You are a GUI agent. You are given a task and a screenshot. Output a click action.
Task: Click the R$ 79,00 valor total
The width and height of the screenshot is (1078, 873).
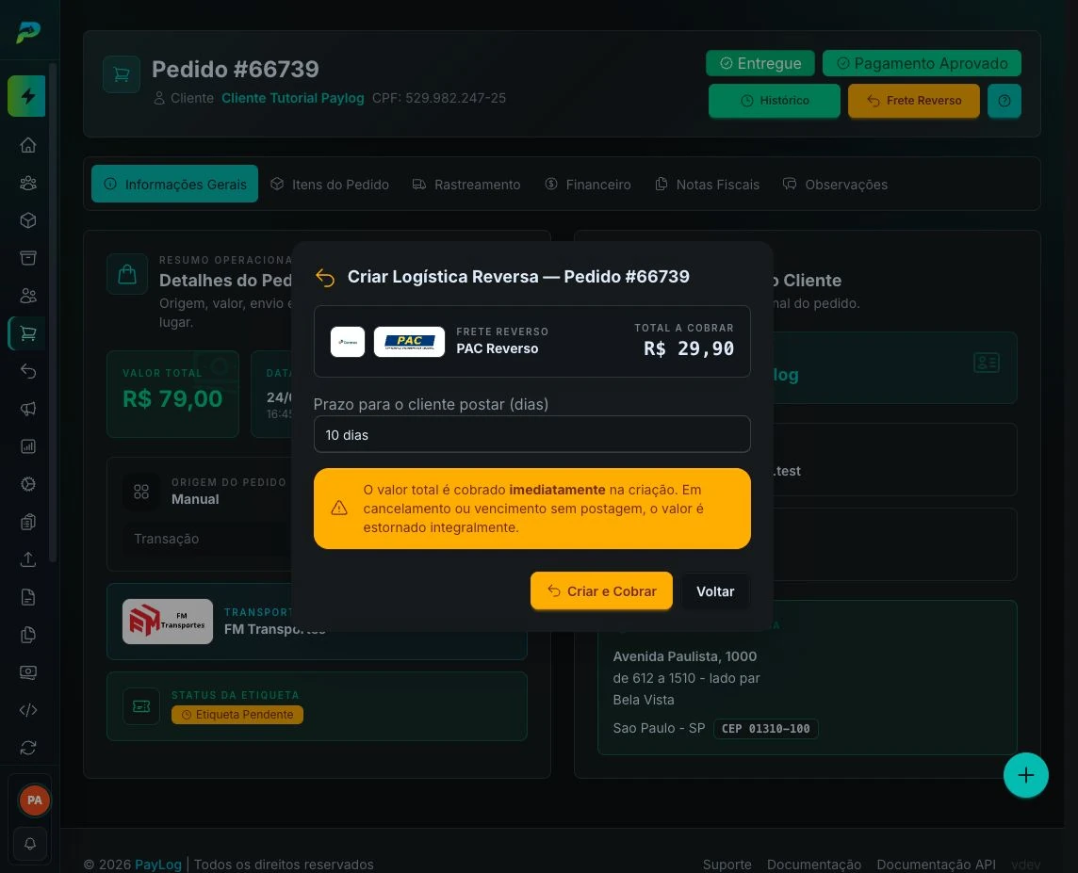coord(172,398)
